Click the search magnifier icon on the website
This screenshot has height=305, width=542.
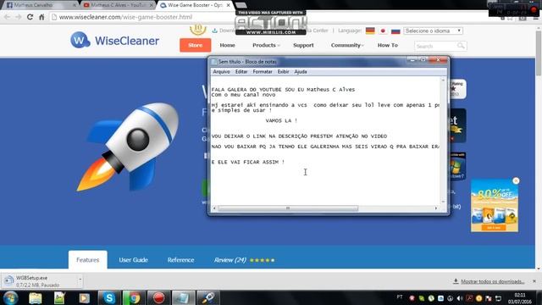(461, 46)
